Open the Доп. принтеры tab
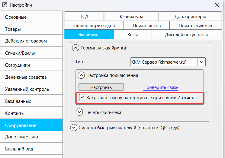Screen dimensions: 225x158 pos(190,17)
